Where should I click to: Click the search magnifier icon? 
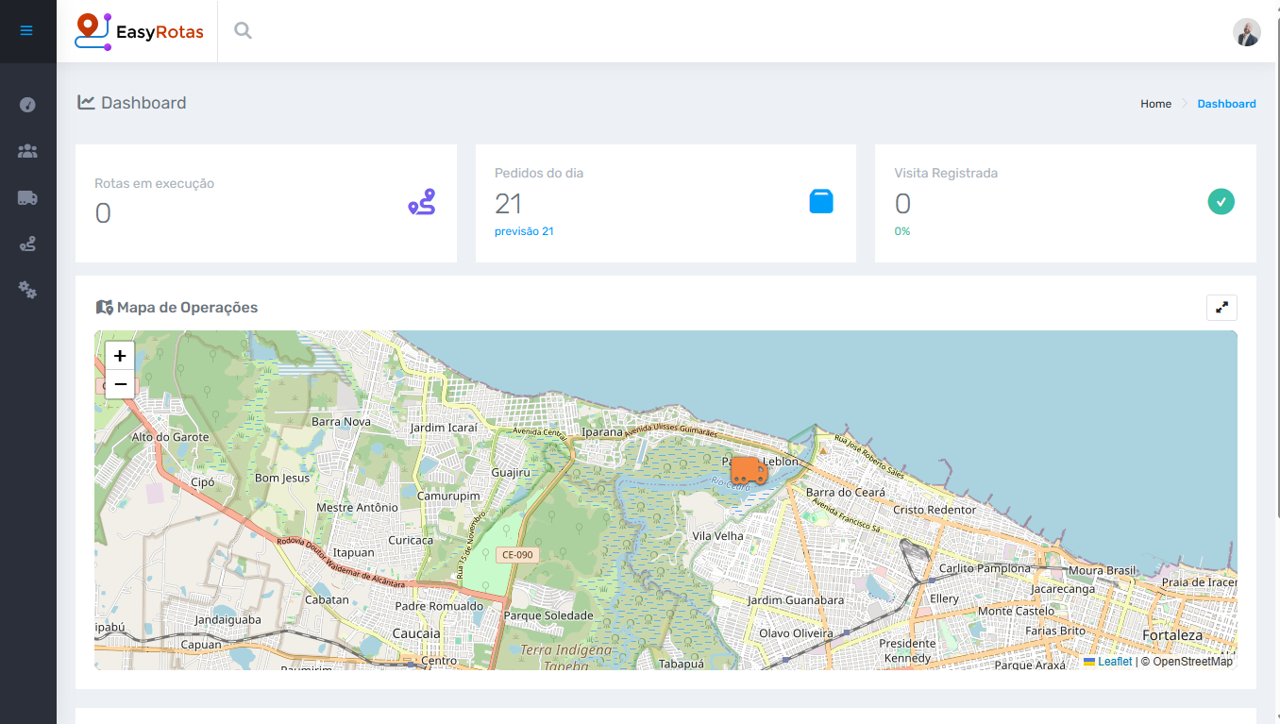[x=243, y=30]
